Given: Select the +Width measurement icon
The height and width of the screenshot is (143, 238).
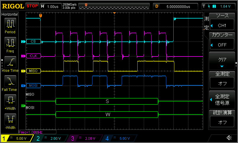Looking at the screenshot, I should [10, 100].
